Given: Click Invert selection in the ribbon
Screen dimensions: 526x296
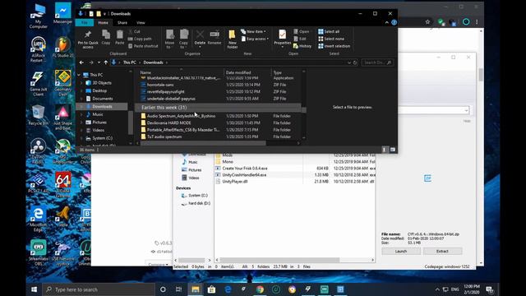Looking at the screenshot, I should 335,46.
